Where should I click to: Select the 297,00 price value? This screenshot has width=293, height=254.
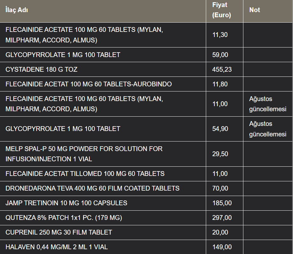click(222, 218)
